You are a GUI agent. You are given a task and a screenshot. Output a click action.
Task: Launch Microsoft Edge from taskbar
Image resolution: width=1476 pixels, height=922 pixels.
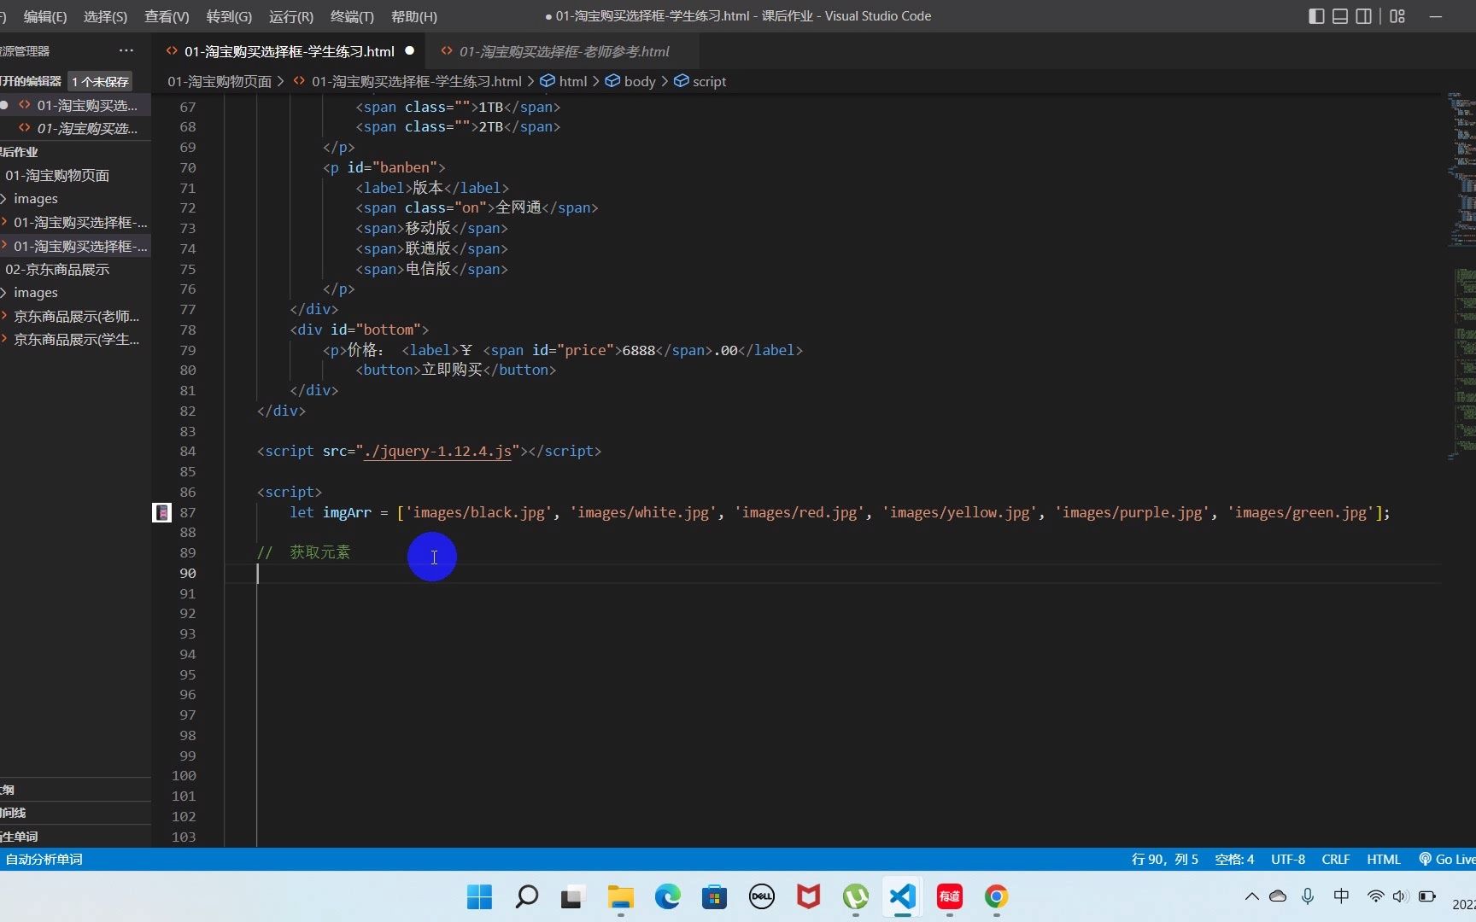pos(668,896)
